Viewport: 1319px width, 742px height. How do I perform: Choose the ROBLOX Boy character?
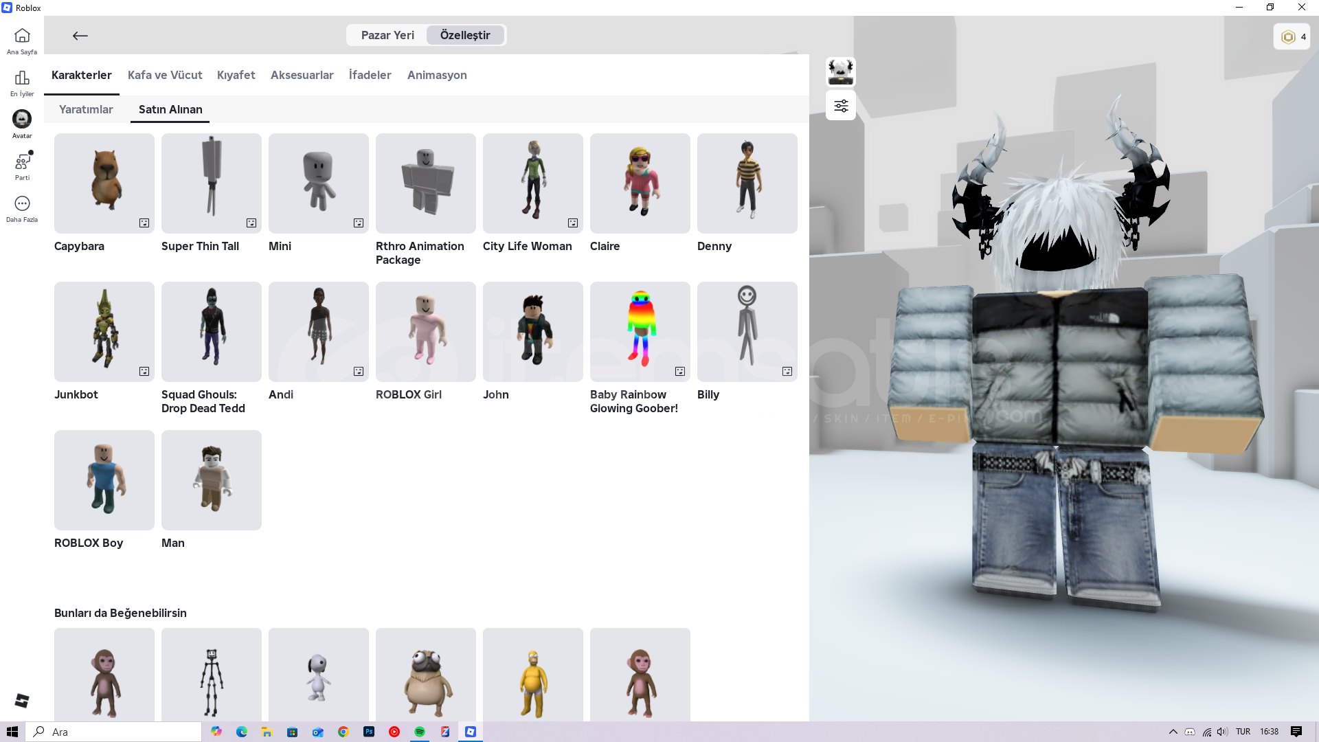coord(104,480)
